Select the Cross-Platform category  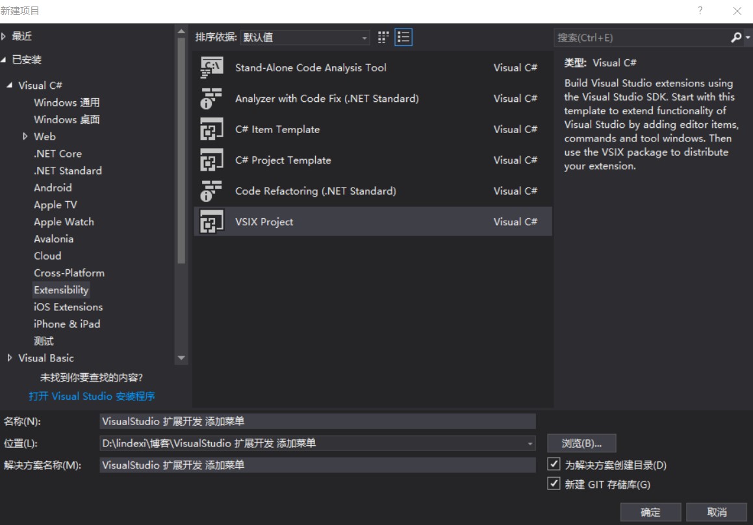pos(69,273)
